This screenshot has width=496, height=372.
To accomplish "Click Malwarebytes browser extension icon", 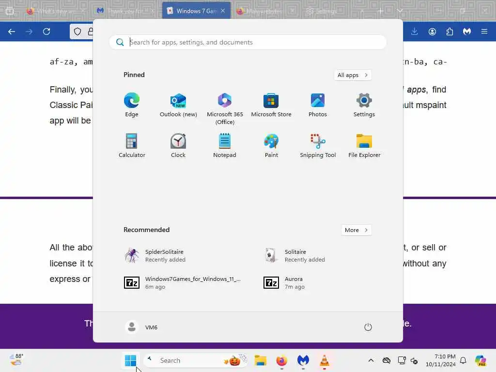I will coord(467,31).
